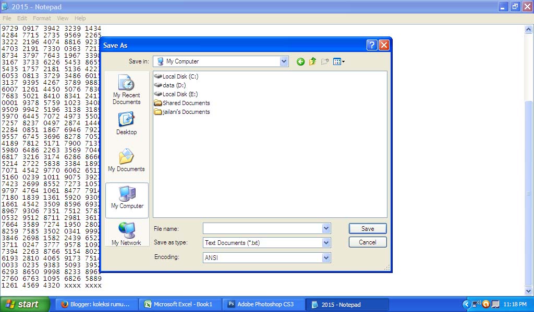Click Notepad scrollbar up arrow
This screenshot has height=312, width=534.
pyautogui.click(x=528, y=30)
